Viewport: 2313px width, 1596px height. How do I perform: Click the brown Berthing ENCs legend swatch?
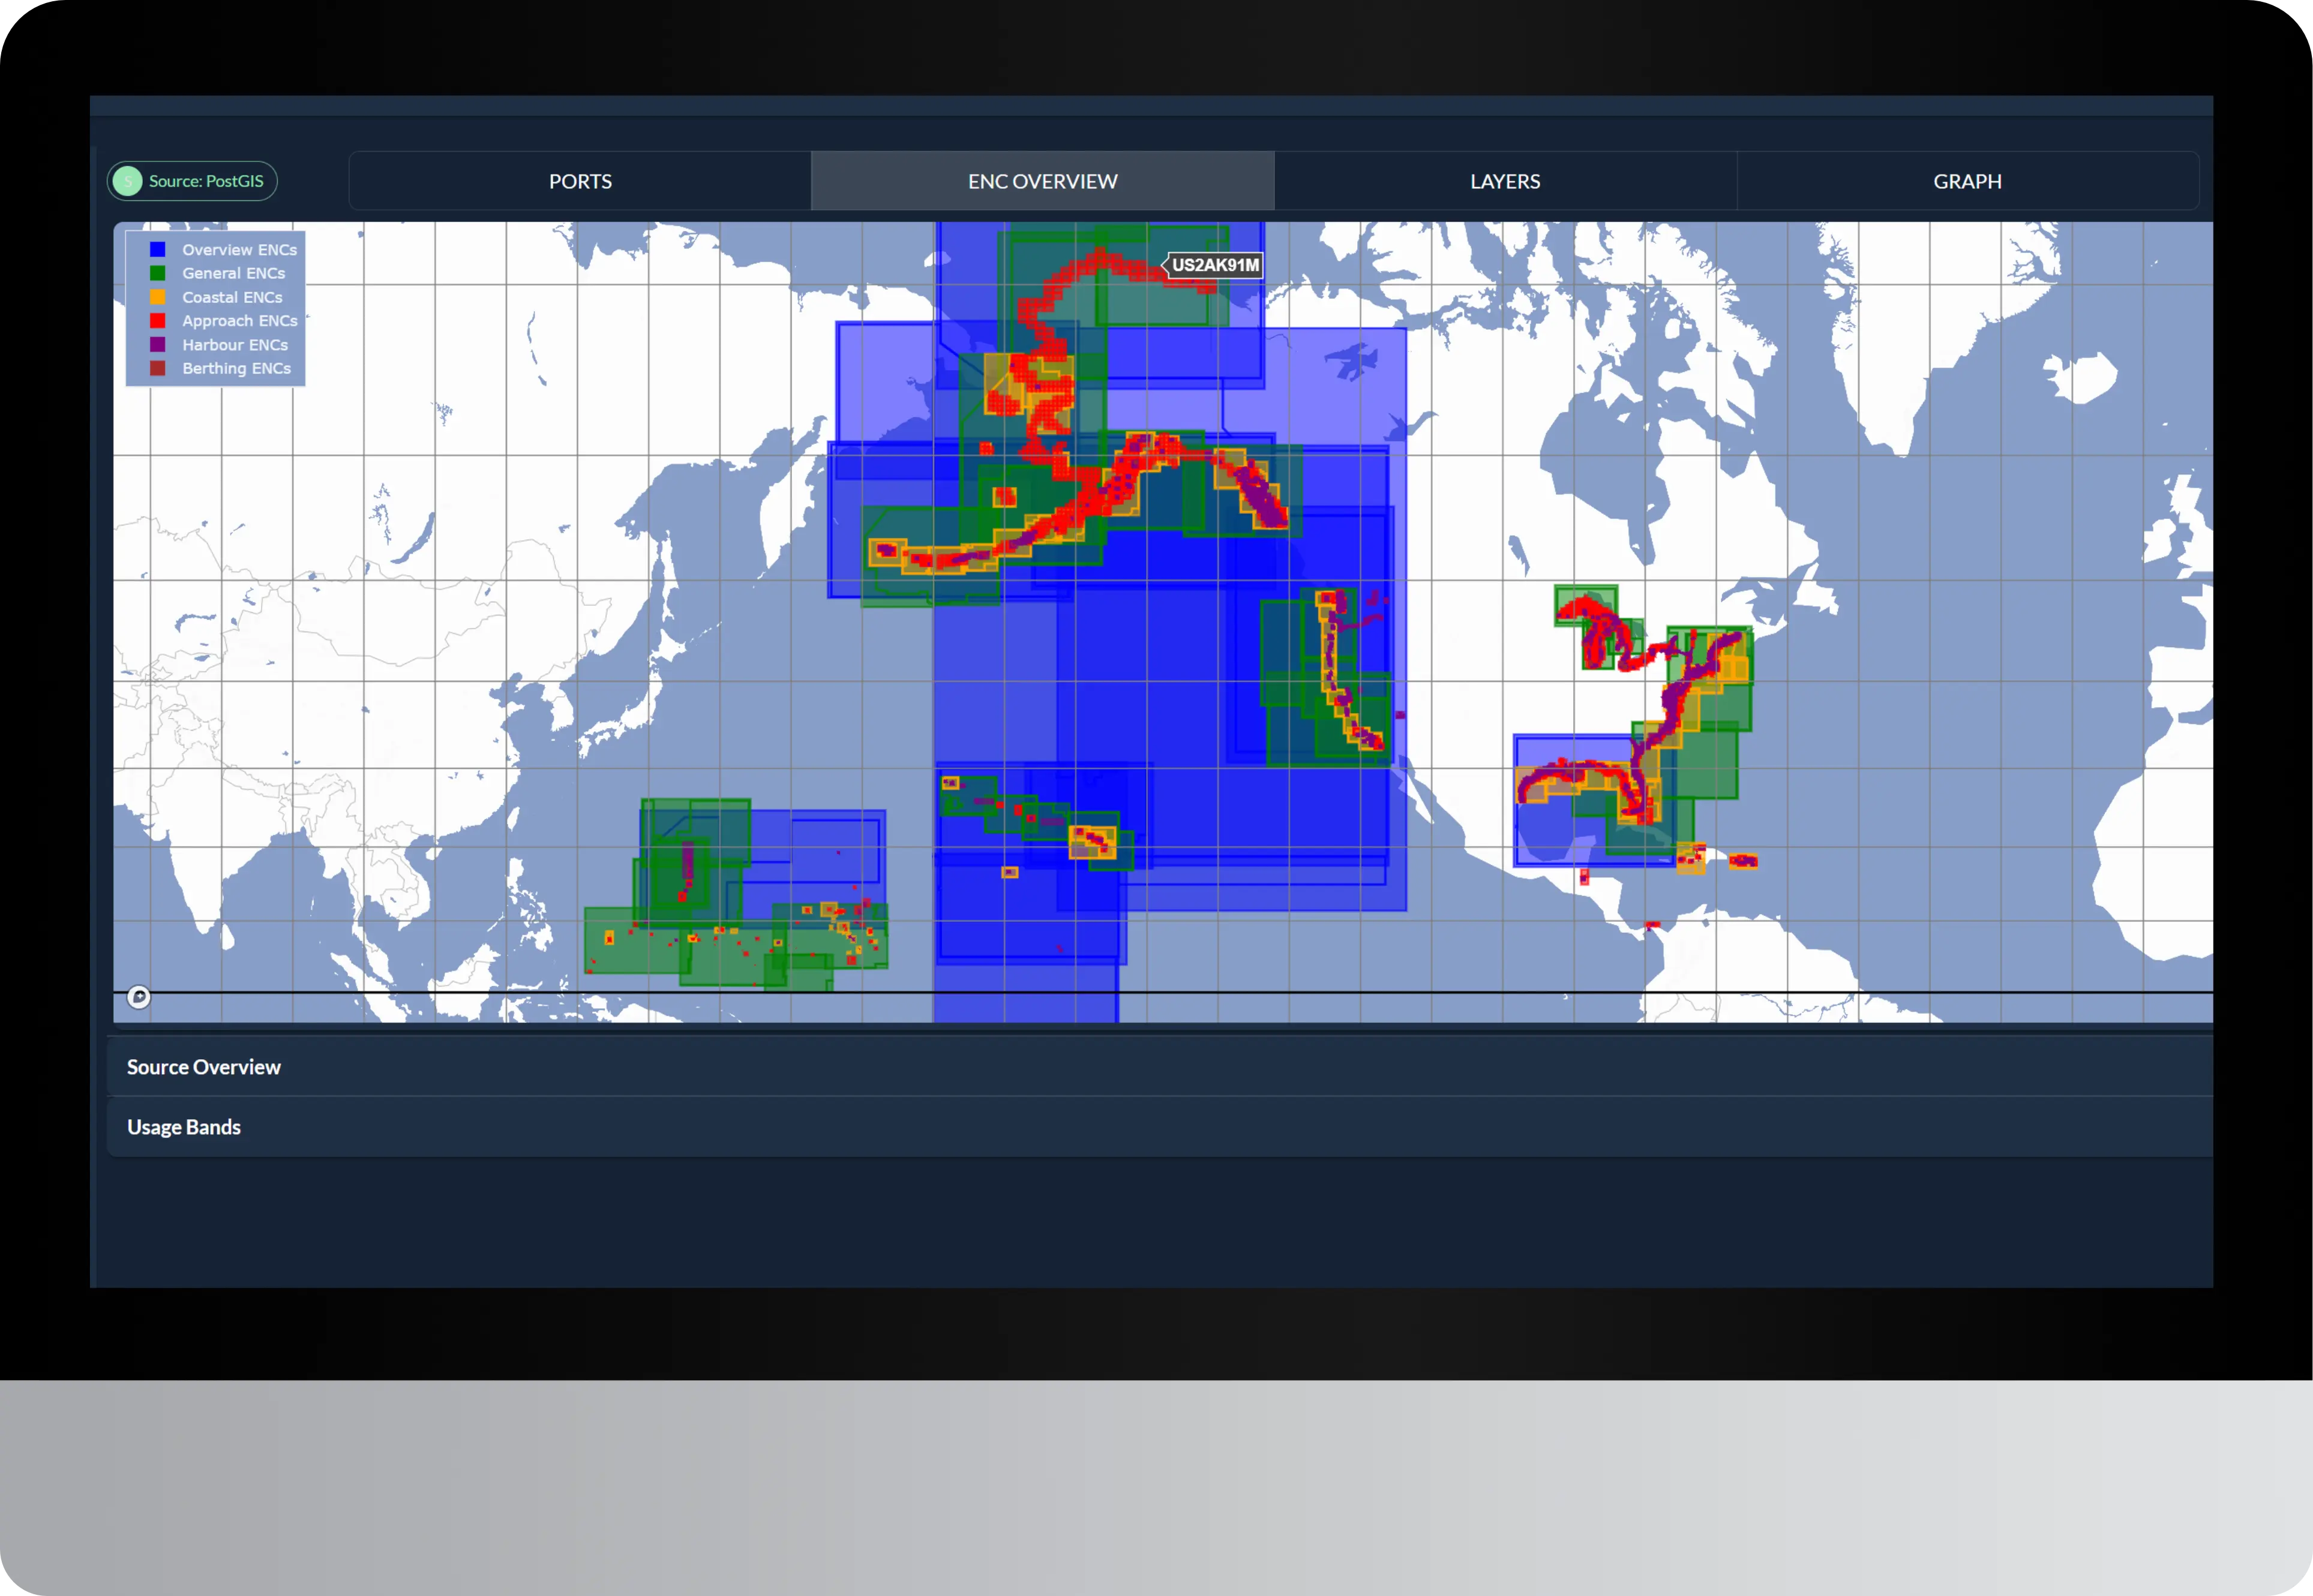(x=157, y=368)
